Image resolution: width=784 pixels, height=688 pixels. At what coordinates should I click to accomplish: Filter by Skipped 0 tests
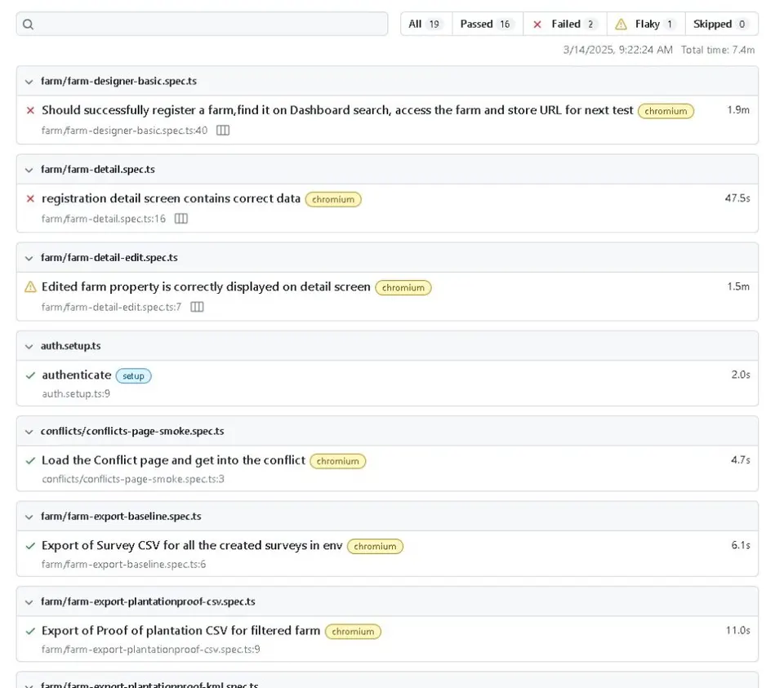[721, 24]
